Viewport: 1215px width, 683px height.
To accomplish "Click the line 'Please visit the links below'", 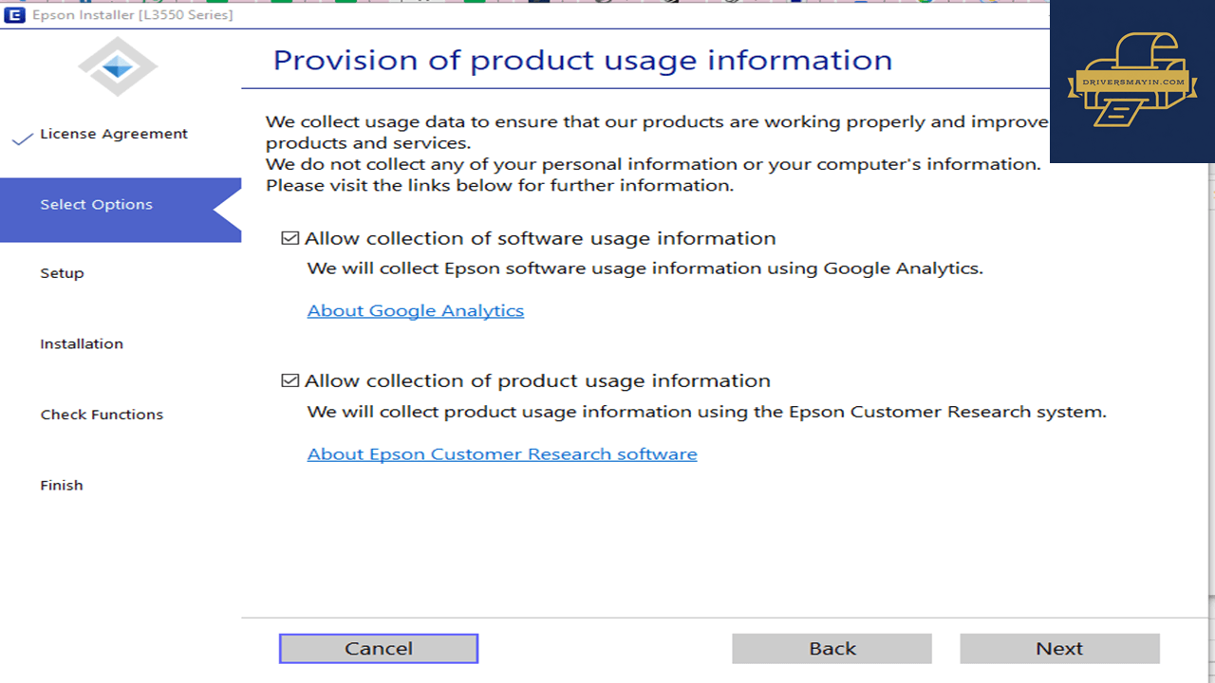I will pos(500,186).
